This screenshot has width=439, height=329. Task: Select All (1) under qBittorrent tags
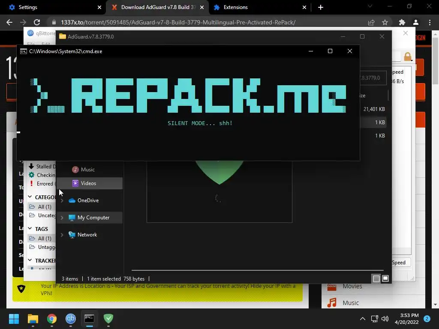pos(42,238)
